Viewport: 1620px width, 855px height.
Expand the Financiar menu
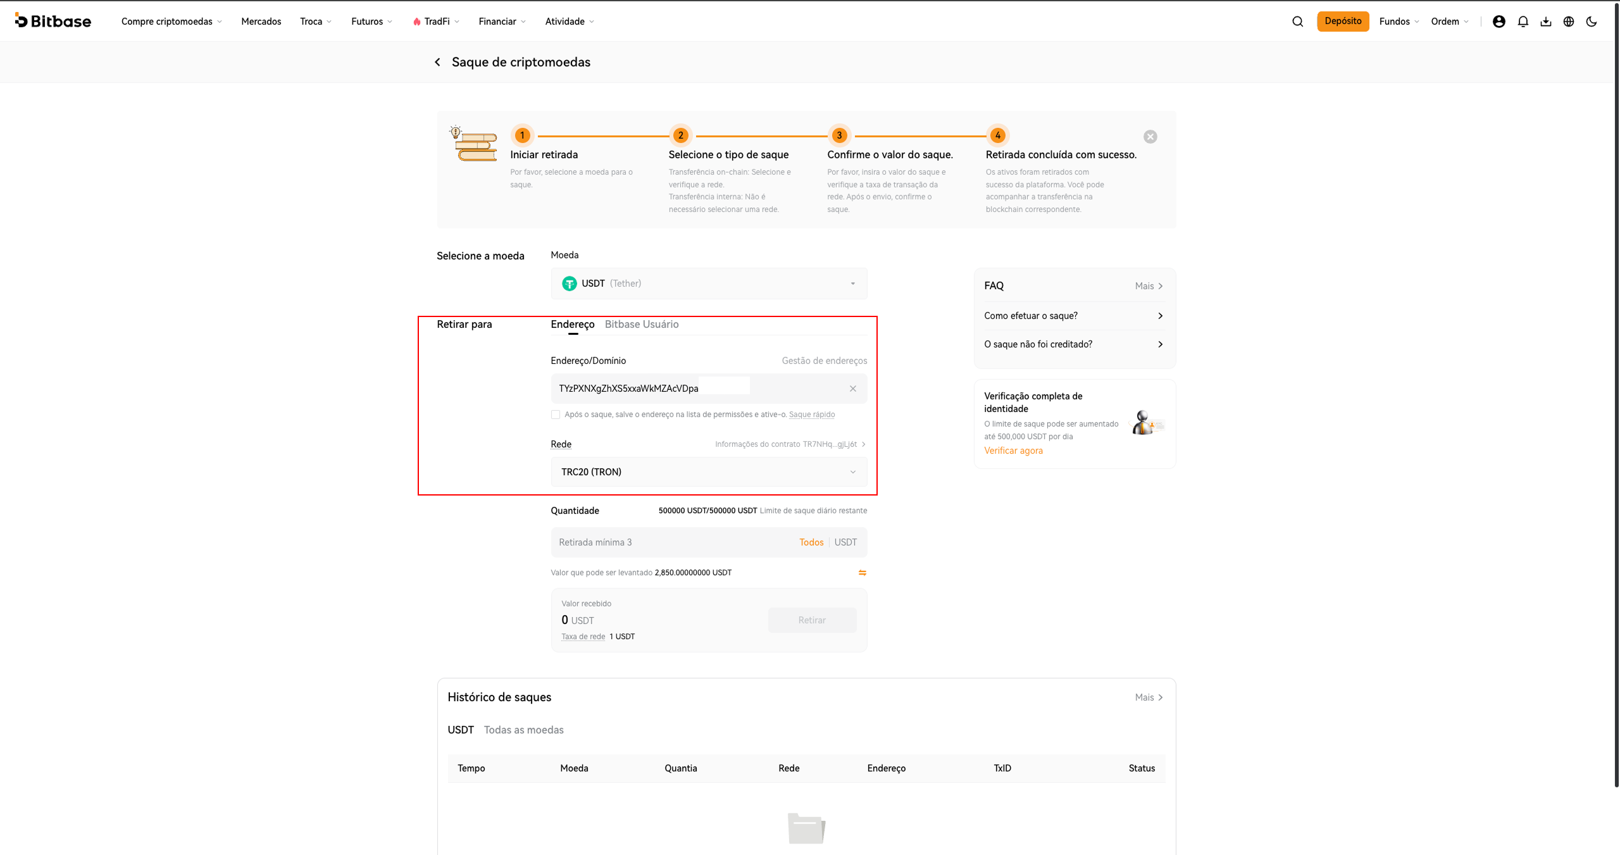click(x=502, y=22)
